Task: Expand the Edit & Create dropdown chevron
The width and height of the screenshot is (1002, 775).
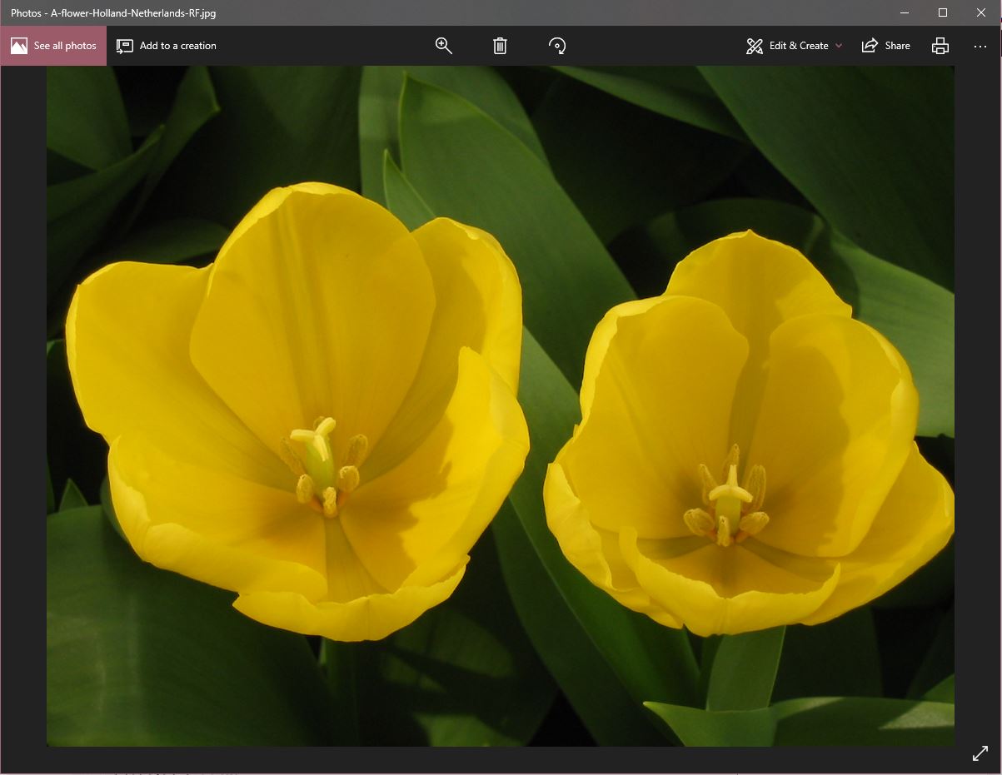Action: click(839, 46)
